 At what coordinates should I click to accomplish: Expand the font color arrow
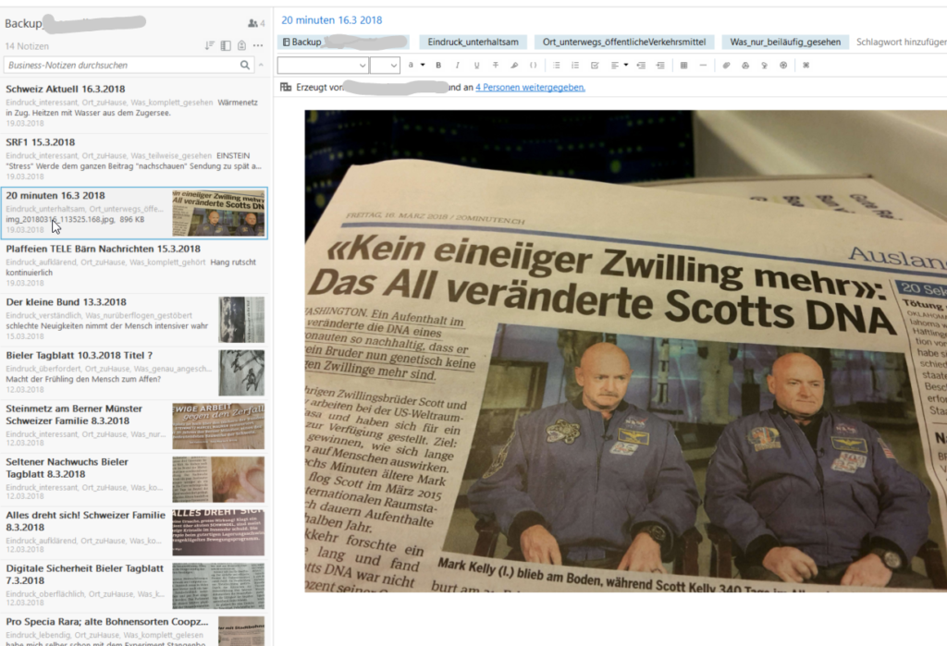[x=423, y=66]
